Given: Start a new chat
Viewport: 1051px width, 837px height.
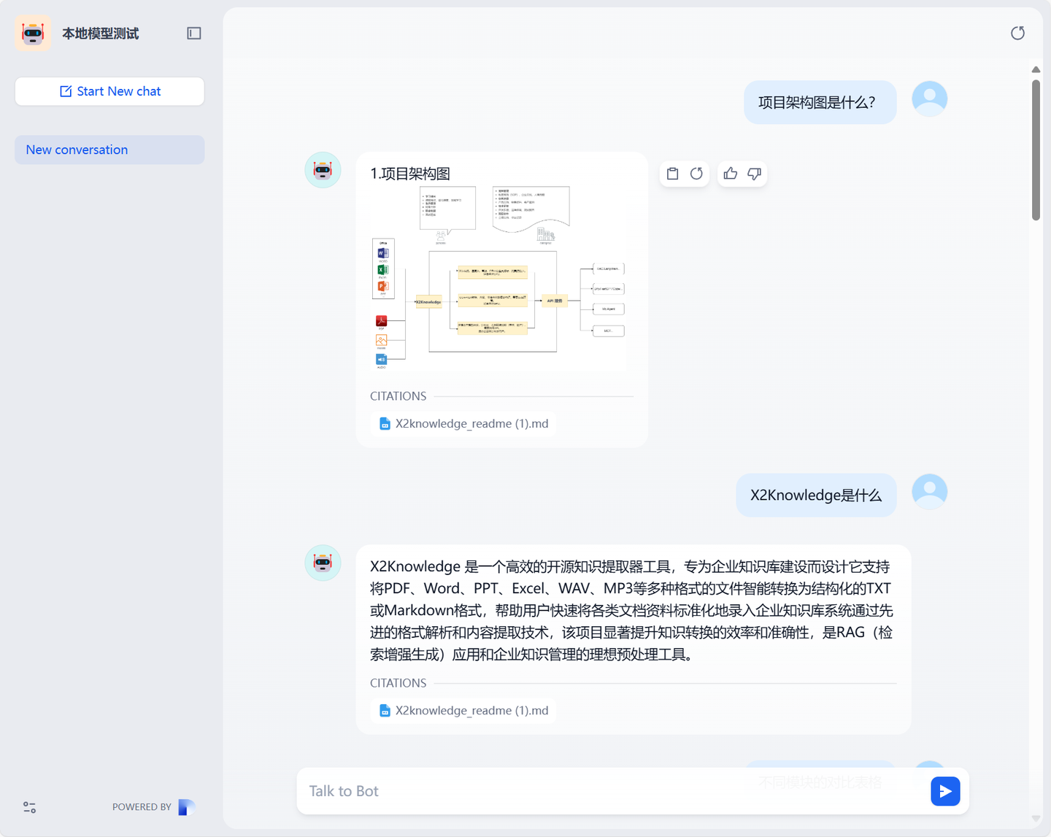Looking at the screenshot, I should (x=109, y=91).
